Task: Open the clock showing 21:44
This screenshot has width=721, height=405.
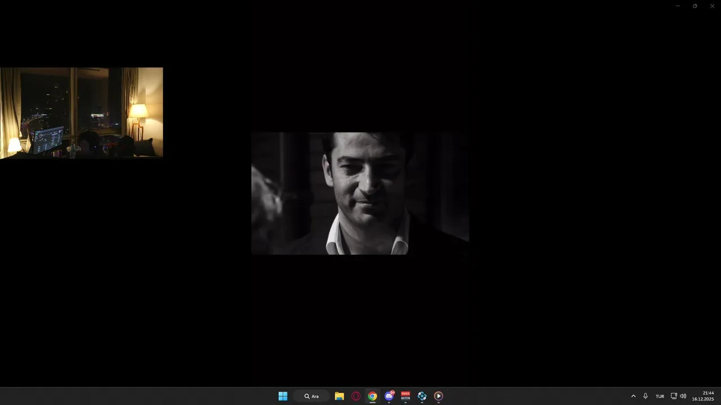Action: 703,396
